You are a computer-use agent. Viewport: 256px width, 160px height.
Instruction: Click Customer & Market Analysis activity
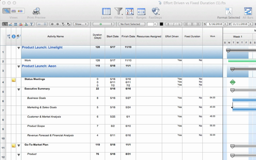(x=44, y=117)
